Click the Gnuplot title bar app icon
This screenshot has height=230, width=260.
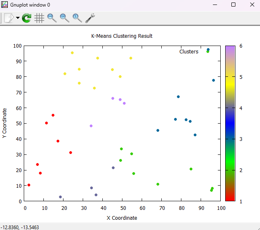(5, 5)
